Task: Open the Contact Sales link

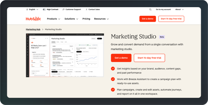Action: coord(93,9)
